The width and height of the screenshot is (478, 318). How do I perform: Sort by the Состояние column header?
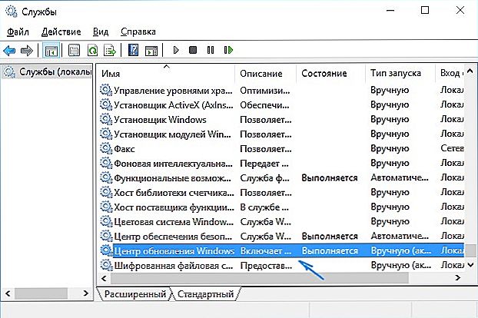330,74
